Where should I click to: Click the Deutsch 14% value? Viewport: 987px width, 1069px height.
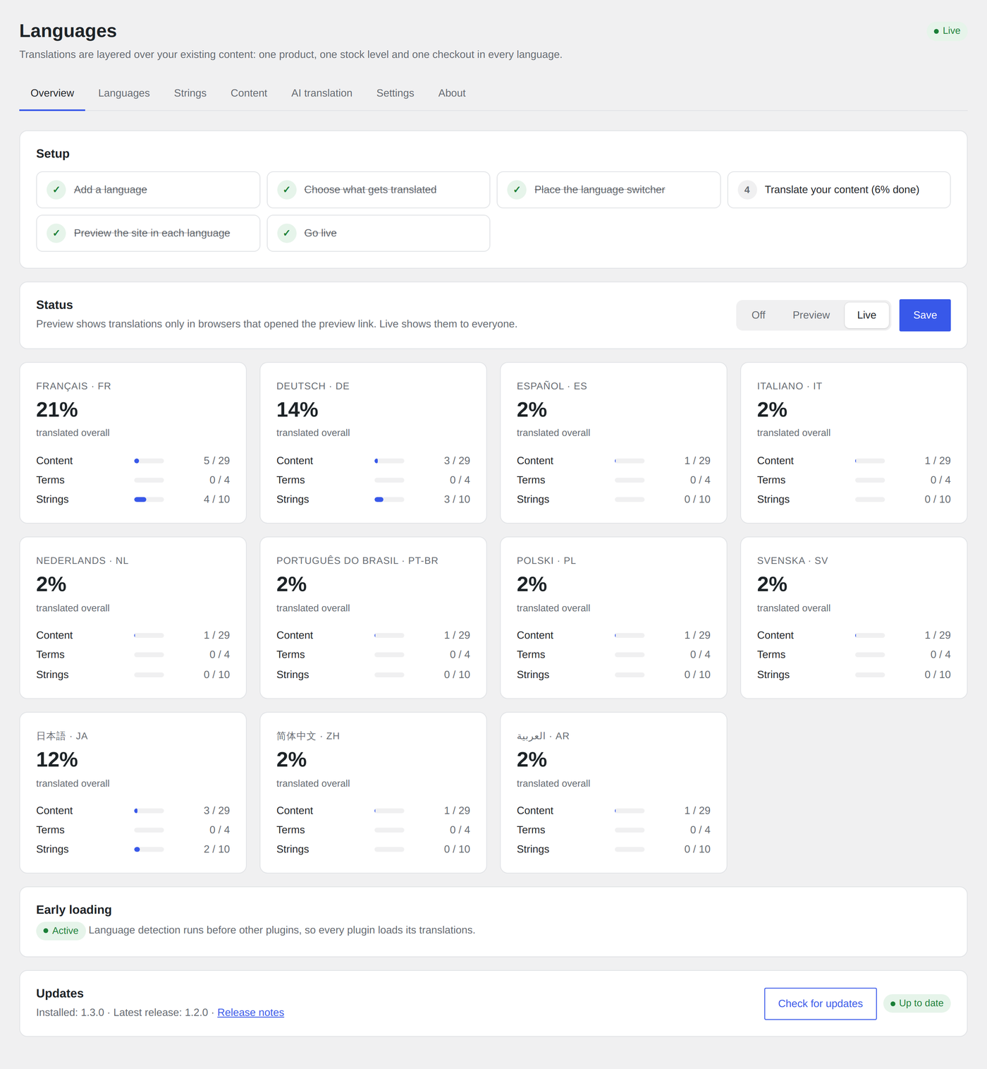[x=297, y=410]
